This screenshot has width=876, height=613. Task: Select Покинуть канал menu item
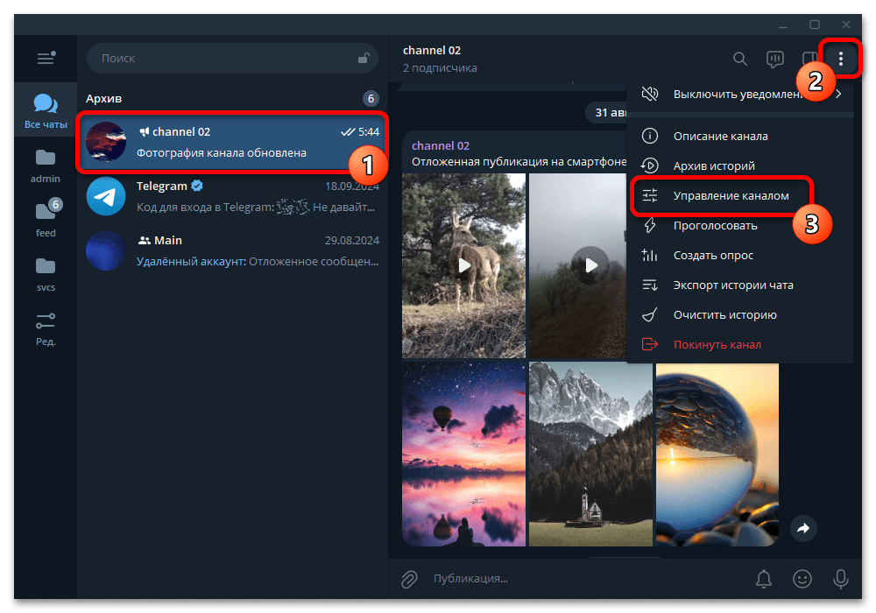(740, 344)
